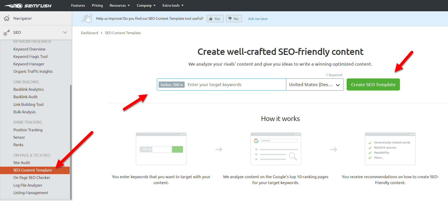The image size is (448, 201).
Task: Go to the Dashboard breadcrumb
Action: (x=89, y=33)
